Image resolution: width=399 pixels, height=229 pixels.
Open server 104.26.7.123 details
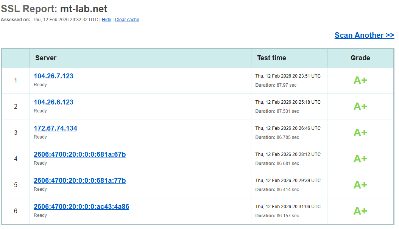point(53,76)
